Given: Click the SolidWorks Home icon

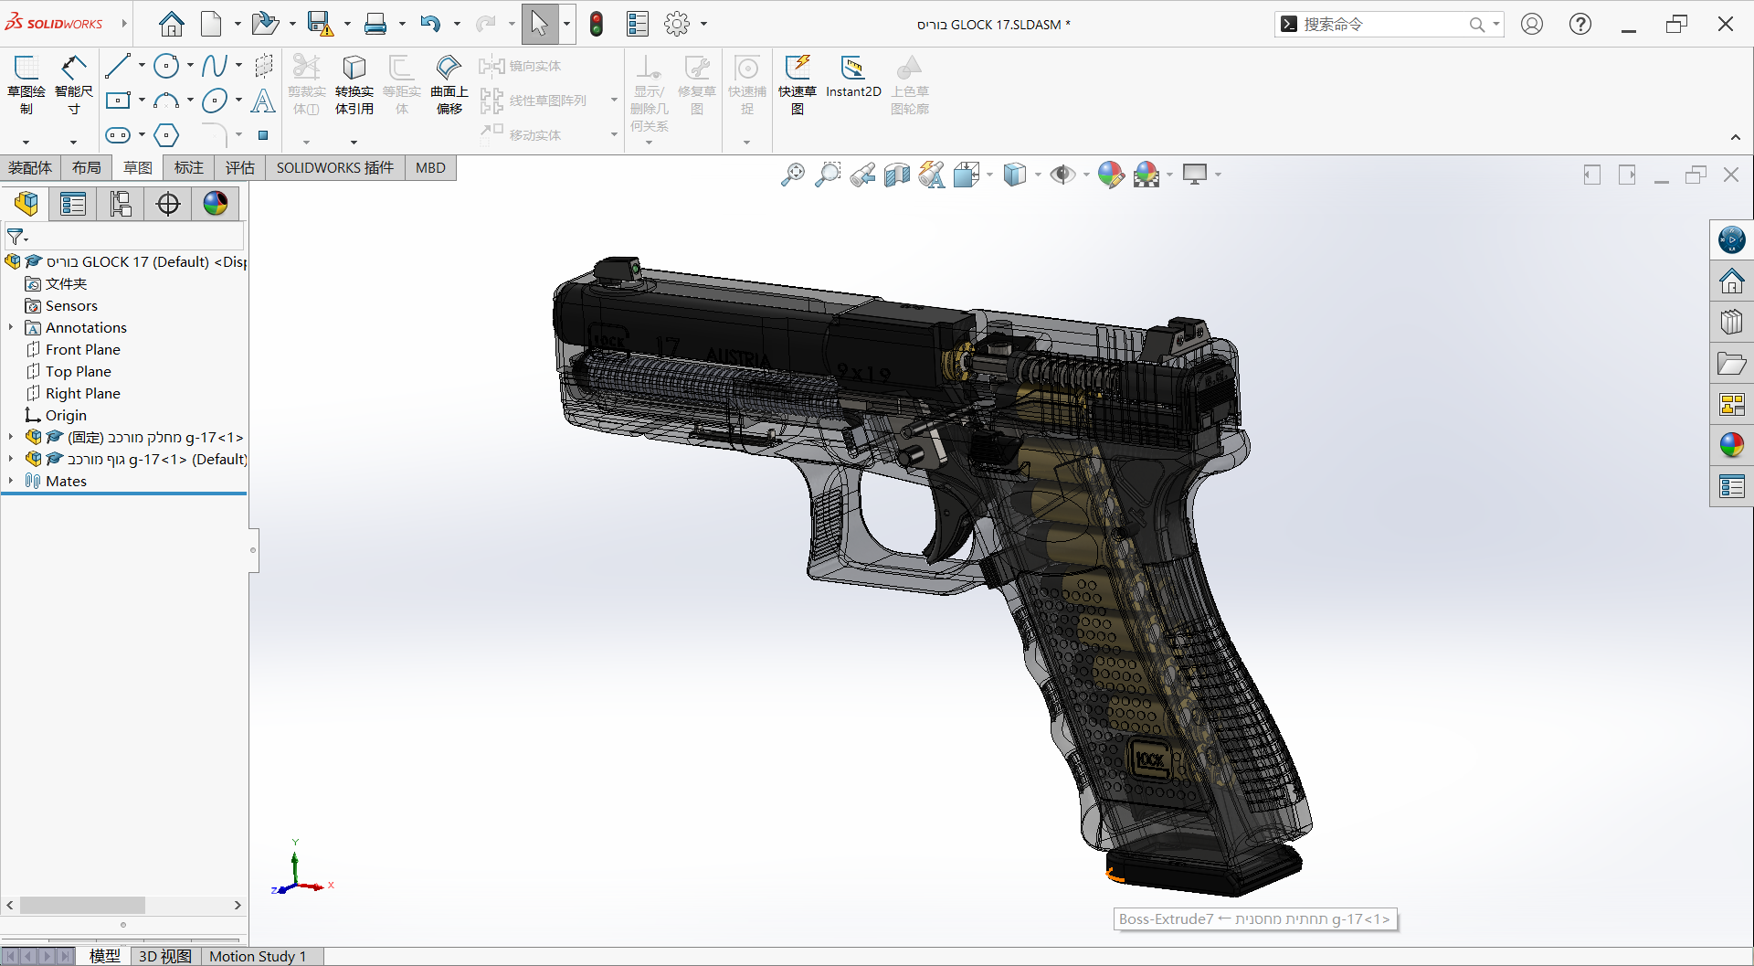Looking at the screenshot, I should (x=171, y=24).
